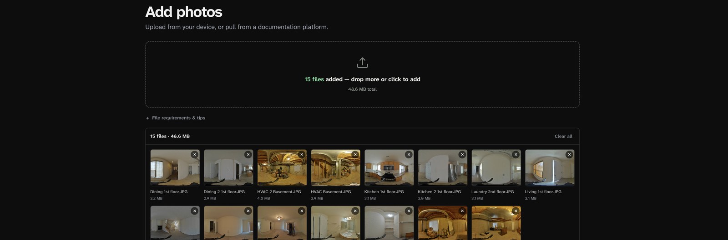Image resolution: width=728 pixels, height=240 pixels.
Task: Open the Living 1st floor.JPG thumbnail
Action: (x=550, y=168)
